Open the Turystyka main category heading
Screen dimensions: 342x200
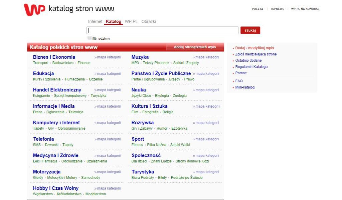(x=143, y=172)
